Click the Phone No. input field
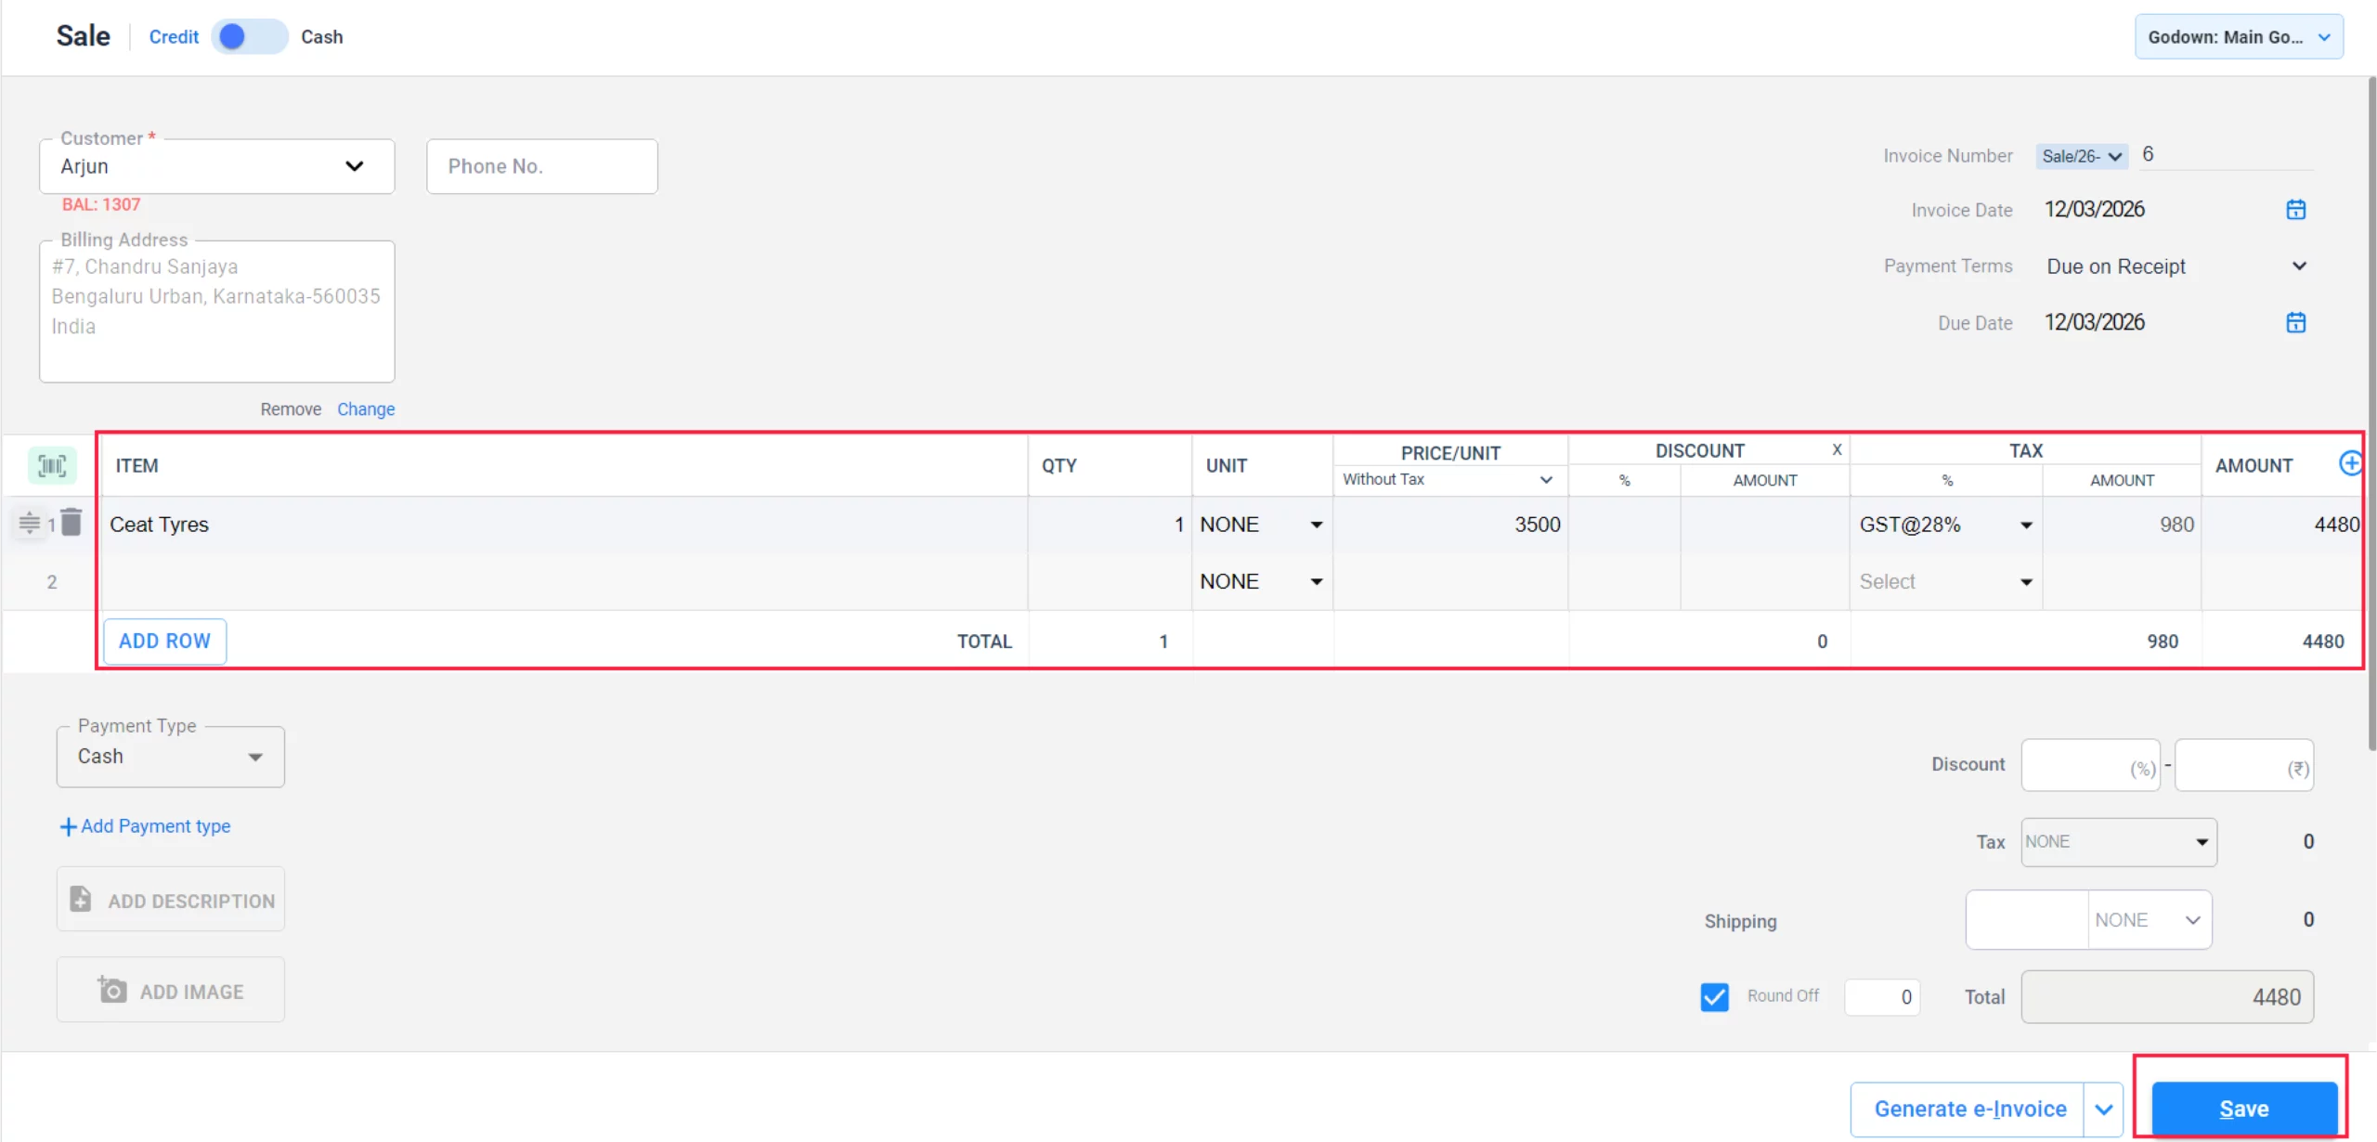The height and width of the screenshot is (1142, 2377). (x=541, y=166)
